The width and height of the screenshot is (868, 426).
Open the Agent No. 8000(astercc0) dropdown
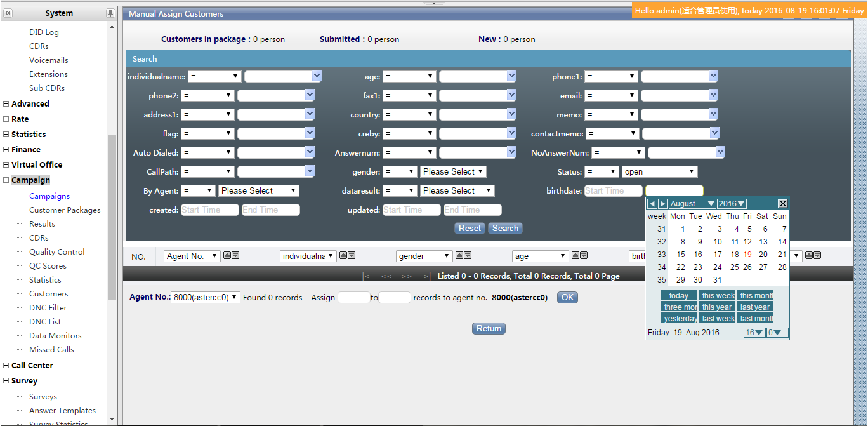point(205,298)
